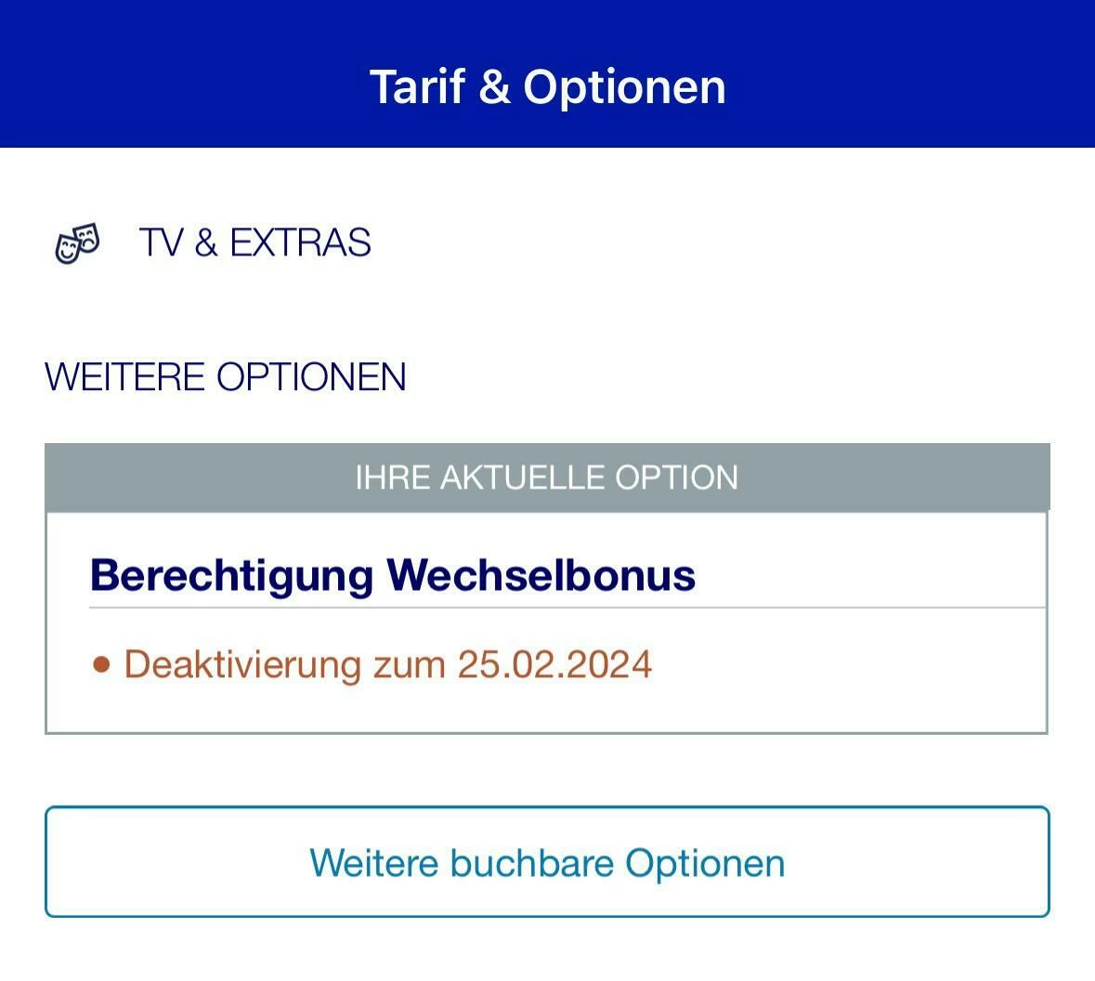Tap the word Tarif in the header
Screen dimensions: 1095x981
click(x=418, y=86)
